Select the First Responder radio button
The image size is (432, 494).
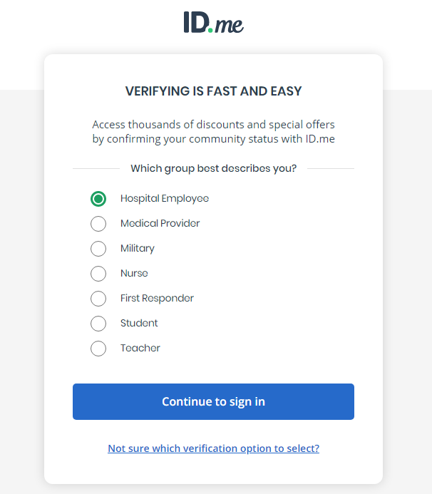coord(98,299)
